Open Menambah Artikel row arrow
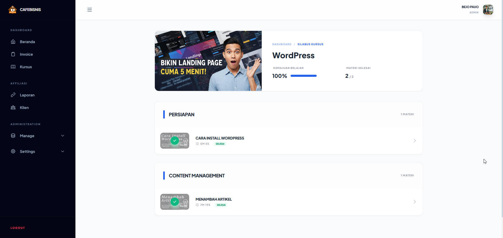This screenshot has width=503, height=238. 414,202
